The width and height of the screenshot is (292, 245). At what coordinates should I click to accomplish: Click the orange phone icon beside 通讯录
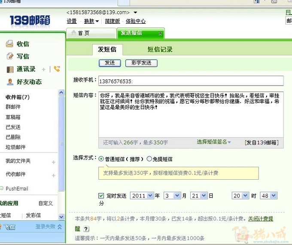pyautogui.click(x=57, y=69)
